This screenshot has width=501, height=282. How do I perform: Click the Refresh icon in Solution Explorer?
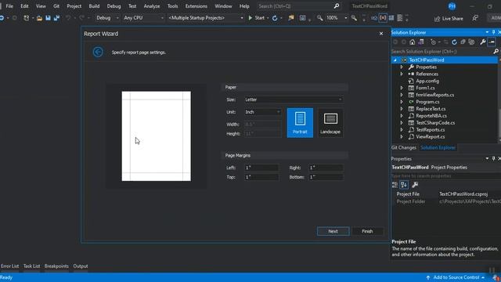pyautogui.click(x=454, y=42)
